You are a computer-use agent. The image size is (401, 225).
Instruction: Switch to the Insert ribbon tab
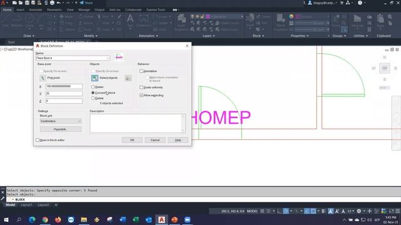[x=20, y=10]
